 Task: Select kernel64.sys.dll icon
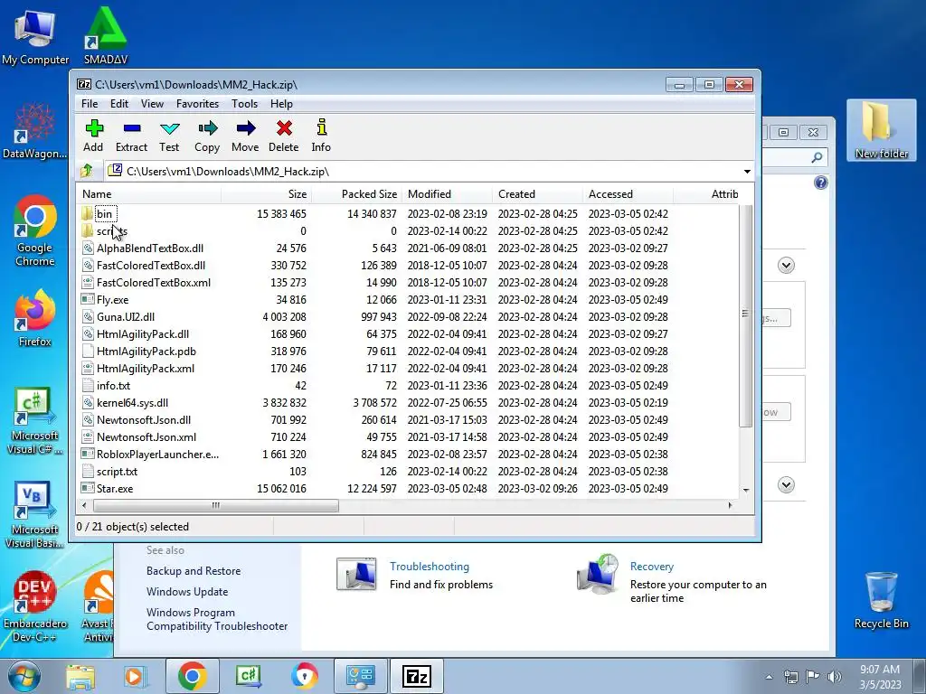point(88,403)
